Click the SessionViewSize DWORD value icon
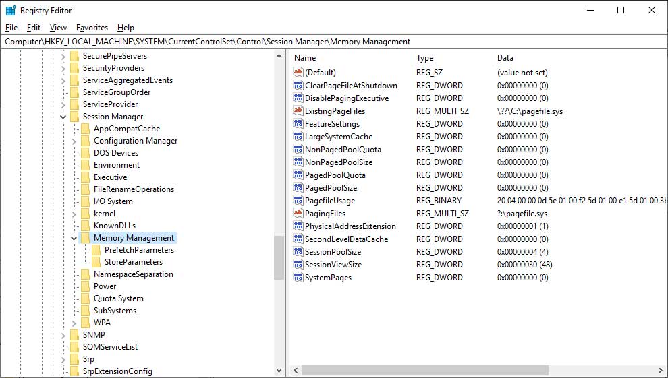The image size is (668, 378). 298,265
